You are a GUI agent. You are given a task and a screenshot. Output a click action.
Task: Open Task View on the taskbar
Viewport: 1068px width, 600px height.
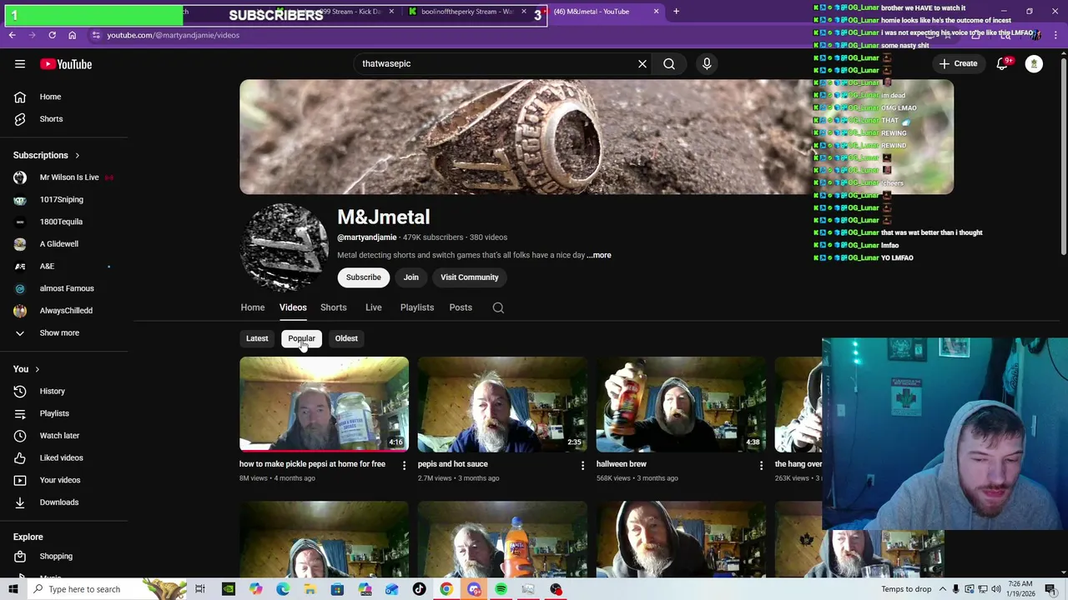pos(200,589)
